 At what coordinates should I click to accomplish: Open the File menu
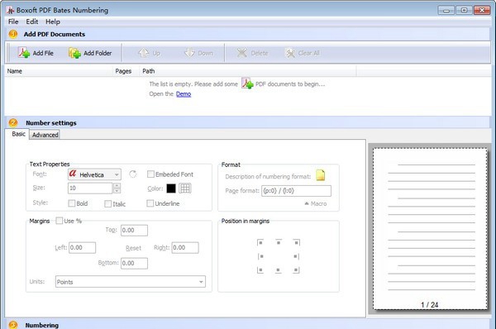point(13,21)
